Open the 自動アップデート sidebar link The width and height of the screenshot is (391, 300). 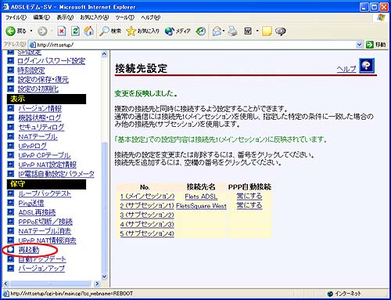(x=42, y=259)
